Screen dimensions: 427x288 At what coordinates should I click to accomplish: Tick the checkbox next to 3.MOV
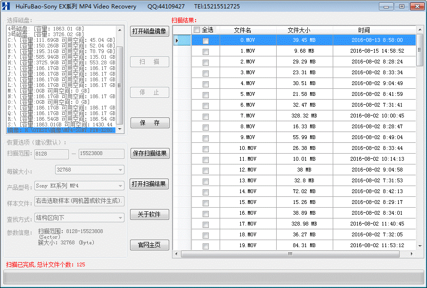205,73
